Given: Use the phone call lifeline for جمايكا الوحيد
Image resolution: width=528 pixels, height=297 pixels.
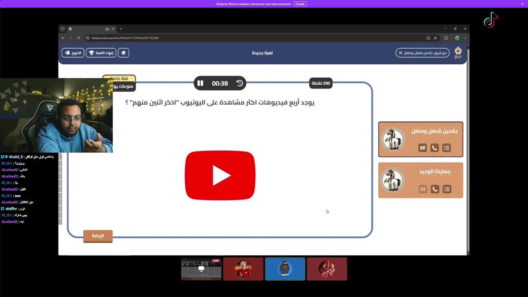Looking at the screenshot, I should 435,189.
